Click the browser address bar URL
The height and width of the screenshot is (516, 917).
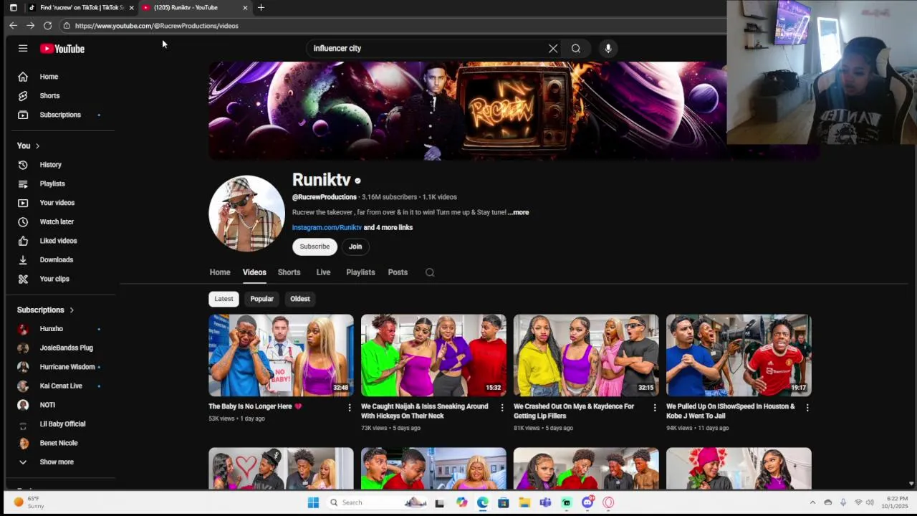157,26
